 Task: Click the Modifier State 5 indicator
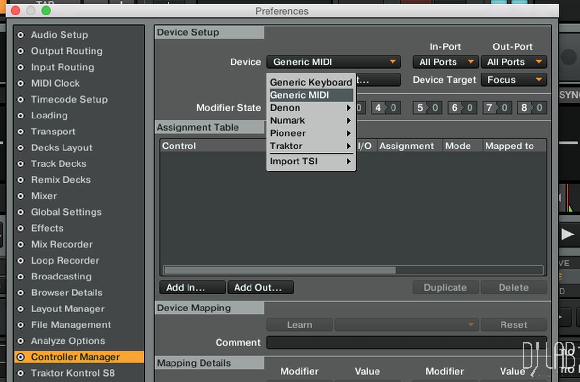[x=421, y=107]
